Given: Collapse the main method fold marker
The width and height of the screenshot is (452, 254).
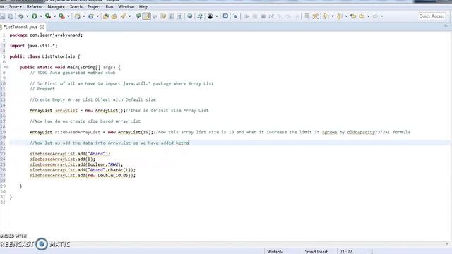Looking at the screenshot, I should coord(7,68).
